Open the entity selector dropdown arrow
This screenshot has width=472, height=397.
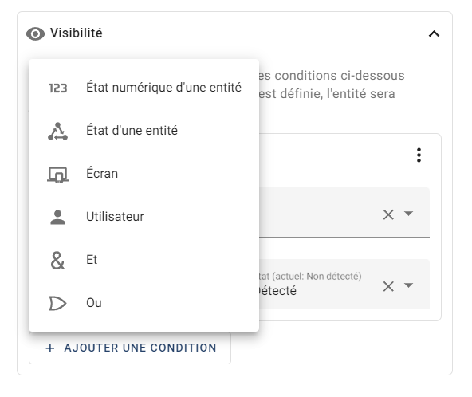pos(408,214)
